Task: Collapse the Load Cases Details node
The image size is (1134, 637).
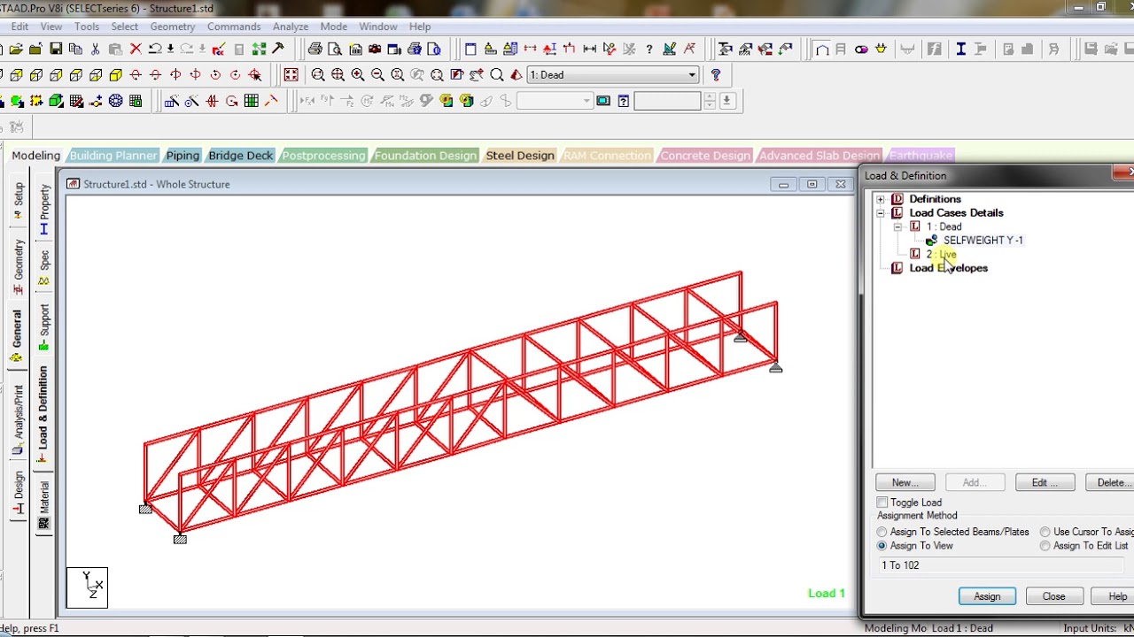Action: [881, 213]
